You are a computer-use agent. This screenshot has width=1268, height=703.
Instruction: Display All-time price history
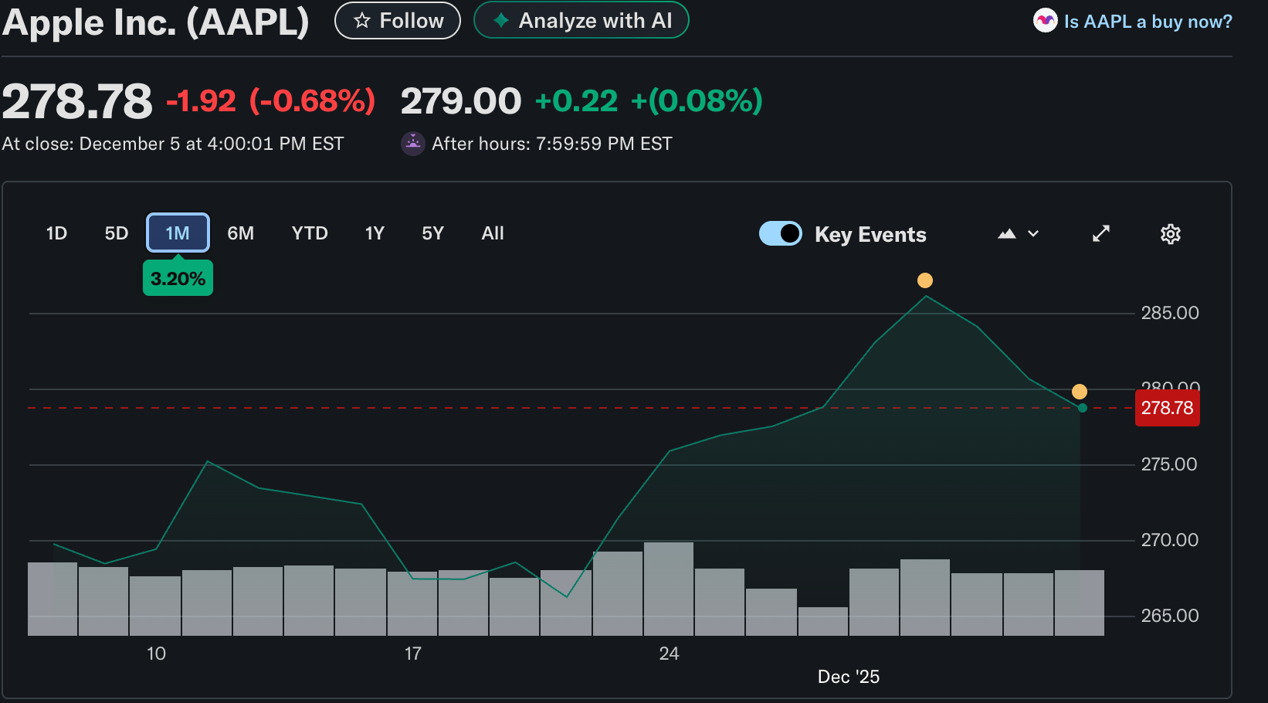tap(493, 233)
